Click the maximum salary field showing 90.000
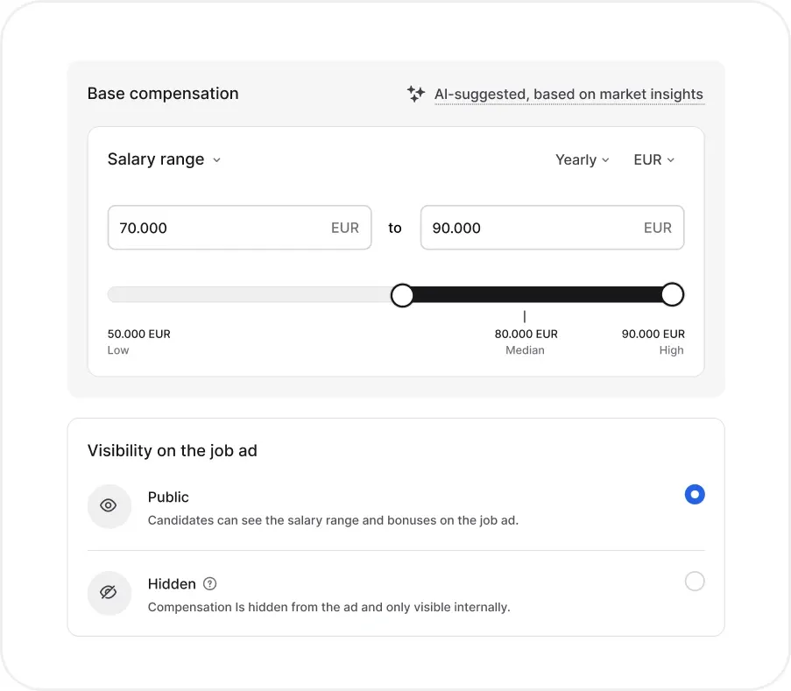791x691 pixels. 553,228
